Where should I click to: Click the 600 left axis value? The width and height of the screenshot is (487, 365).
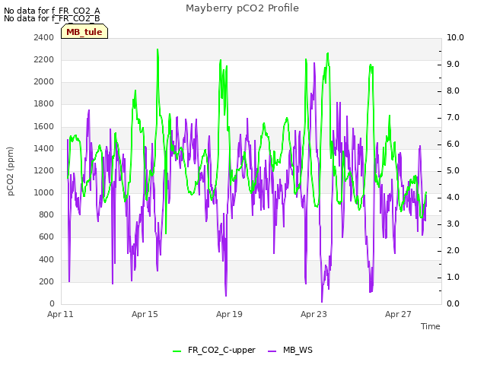coord(46,236)
